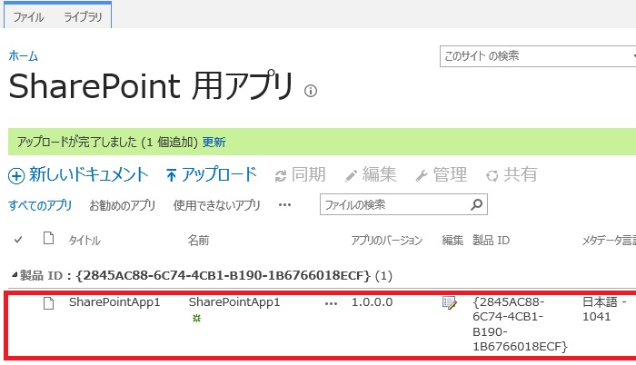Screen dimensions: 636x365
Task: Sort by アプリのバージョン column header
Action: 386,241
